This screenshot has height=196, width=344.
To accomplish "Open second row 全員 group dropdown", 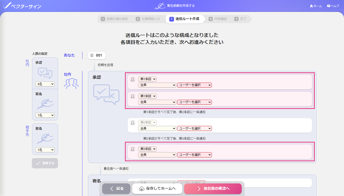I will pos(157,102).
